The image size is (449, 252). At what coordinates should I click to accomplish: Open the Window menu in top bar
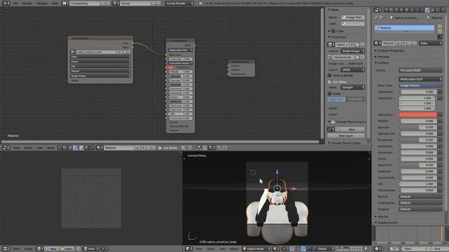[x=42, y=3]
